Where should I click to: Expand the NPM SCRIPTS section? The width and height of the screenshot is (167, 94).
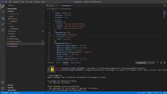[x=25, y=90]
